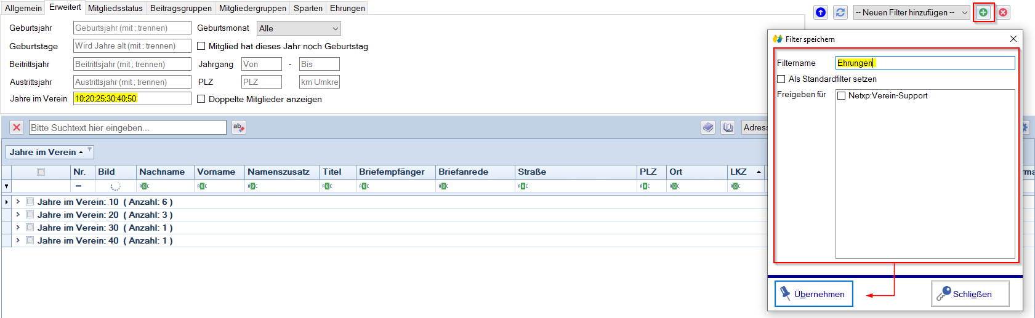Switch to the Mitgliedsstatus tab
1035x318 pixels.
point(115,8)
